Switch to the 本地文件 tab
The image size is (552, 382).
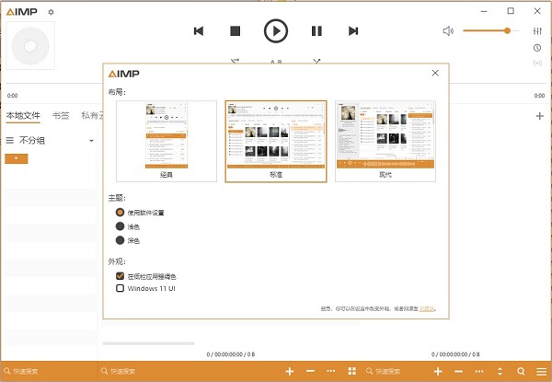point(23,115)
